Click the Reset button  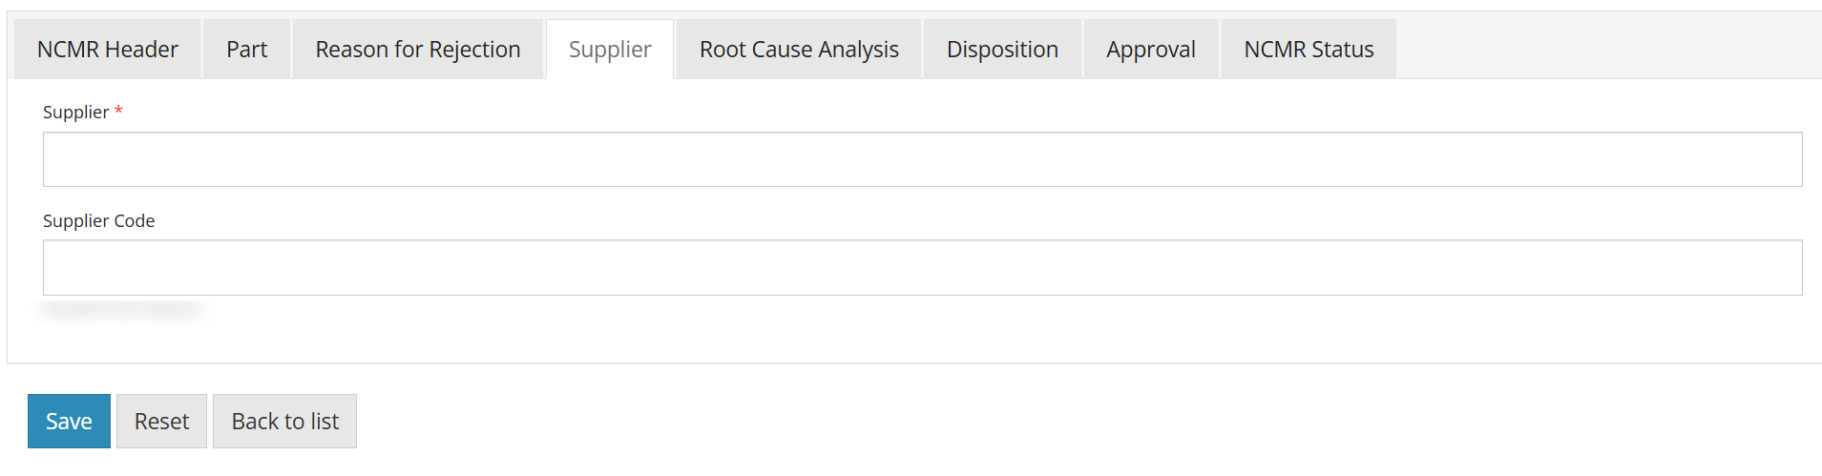[x=161, y=421]
